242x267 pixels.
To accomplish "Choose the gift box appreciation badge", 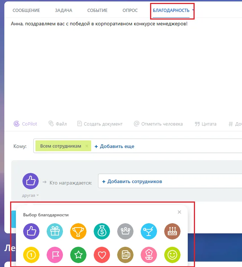I will pos(55,231).
